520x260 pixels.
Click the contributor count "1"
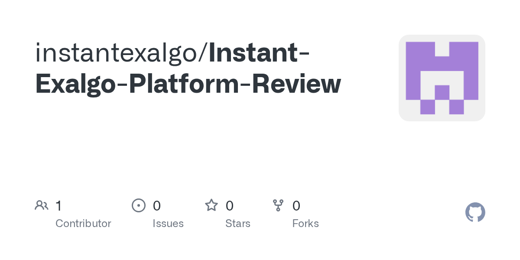click(58, 205)
